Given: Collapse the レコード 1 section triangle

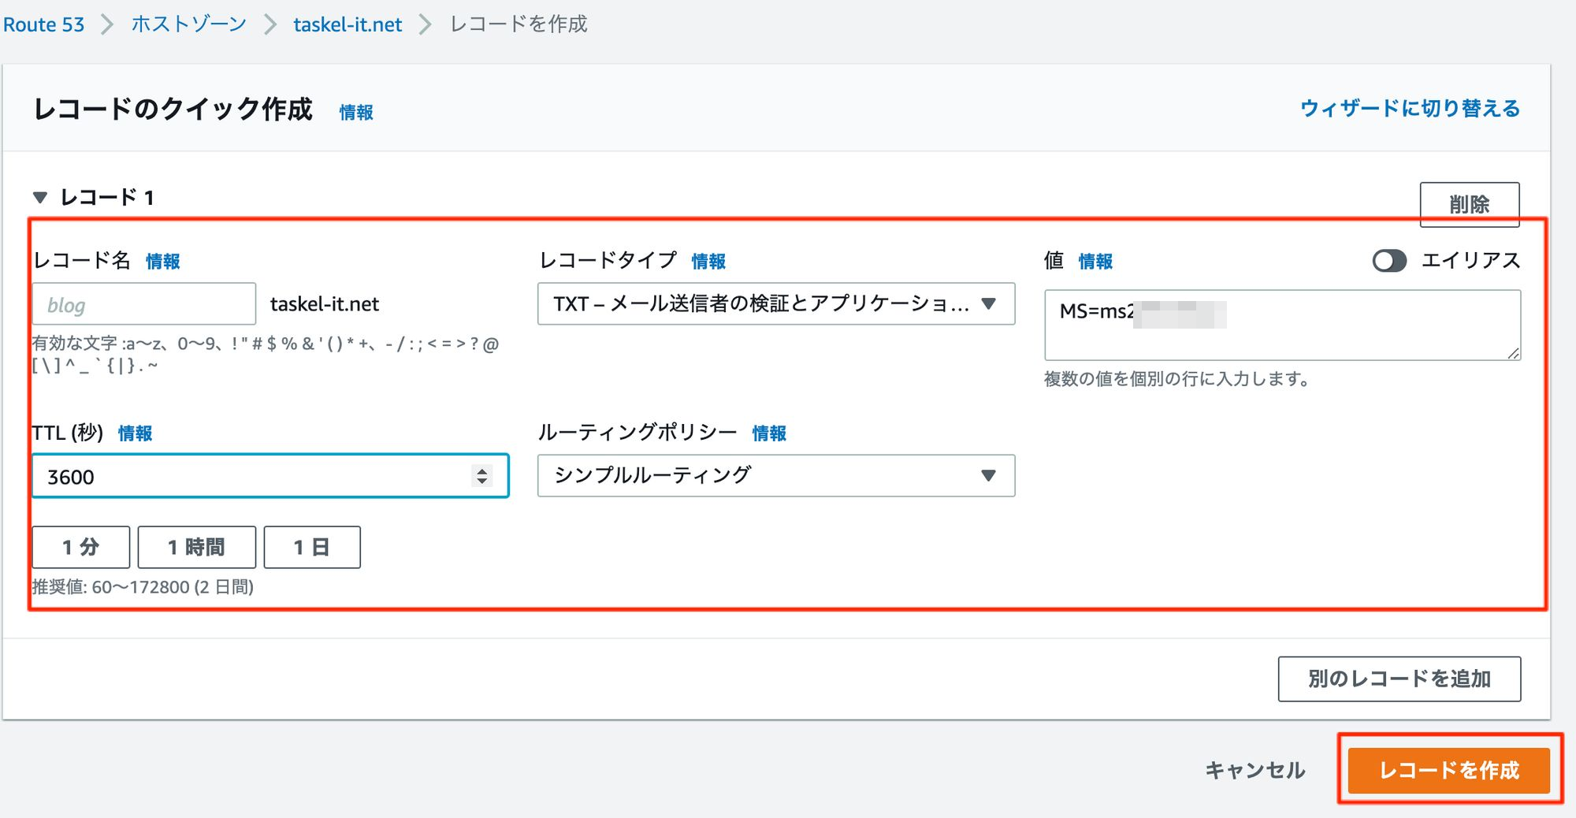Looking at the screenshot, I should tap(40, 197).
